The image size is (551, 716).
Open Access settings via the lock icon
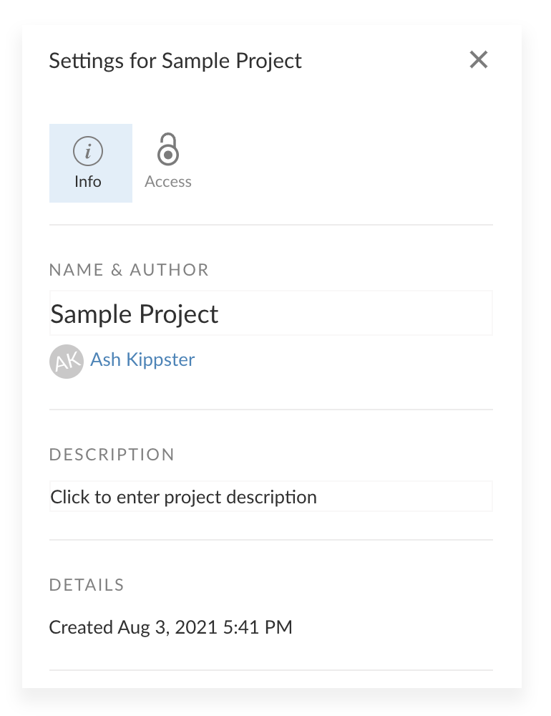[167, 150]
